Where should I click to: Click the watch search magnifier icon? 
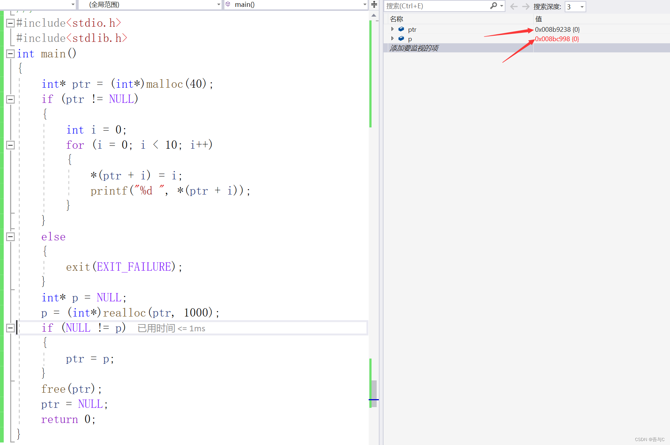[494, 6]
